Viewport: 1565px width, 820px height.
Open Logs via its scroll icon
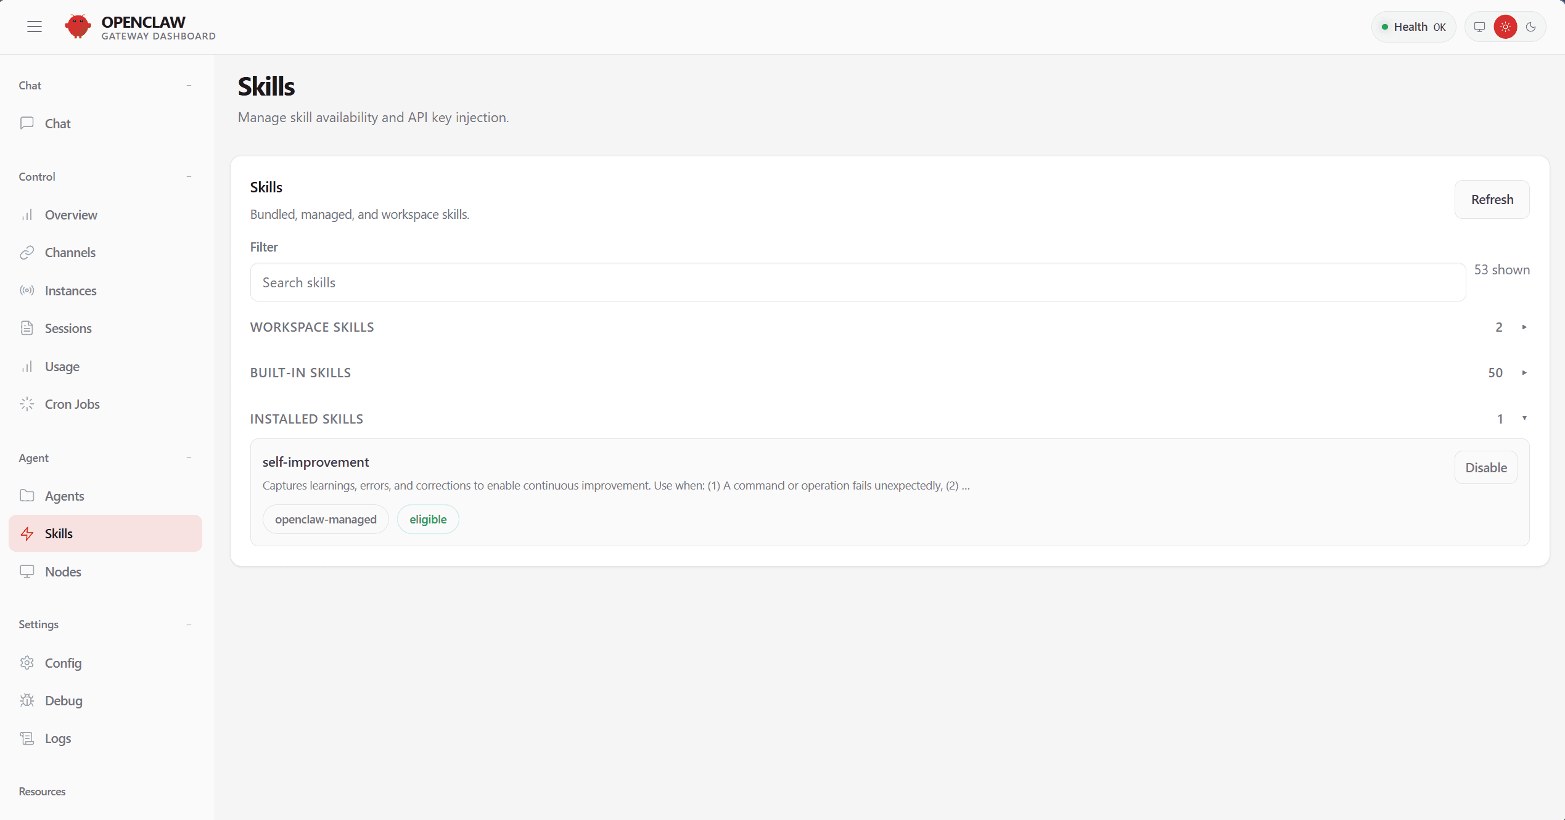(x=27, y=738)
